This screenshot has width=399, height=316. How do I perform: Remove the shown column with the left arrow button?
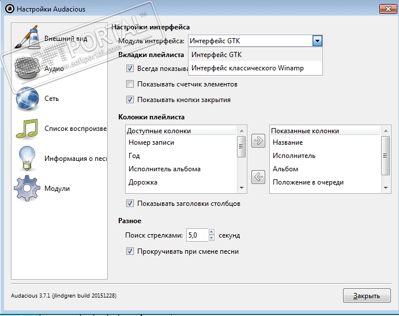[258, 177]
